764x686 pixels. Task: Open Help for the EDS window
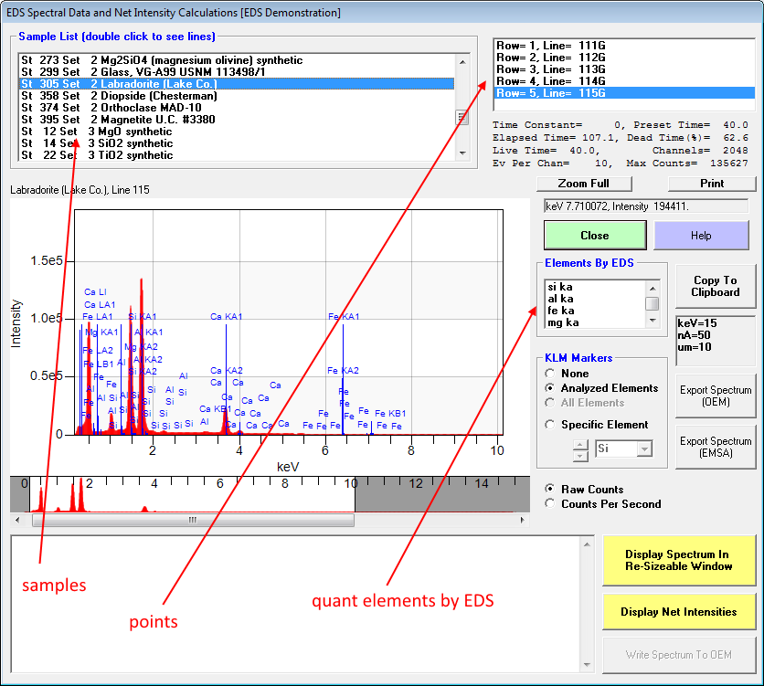pos(701,235)
